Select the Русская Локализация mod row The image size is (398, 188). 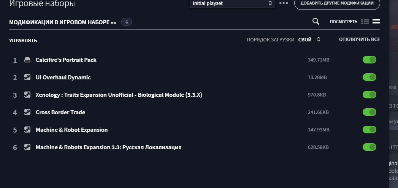tap(194, 147)
